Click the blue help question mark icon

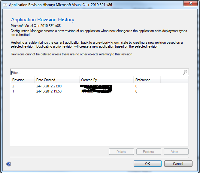pyautogui.click(x=9, y=164)
